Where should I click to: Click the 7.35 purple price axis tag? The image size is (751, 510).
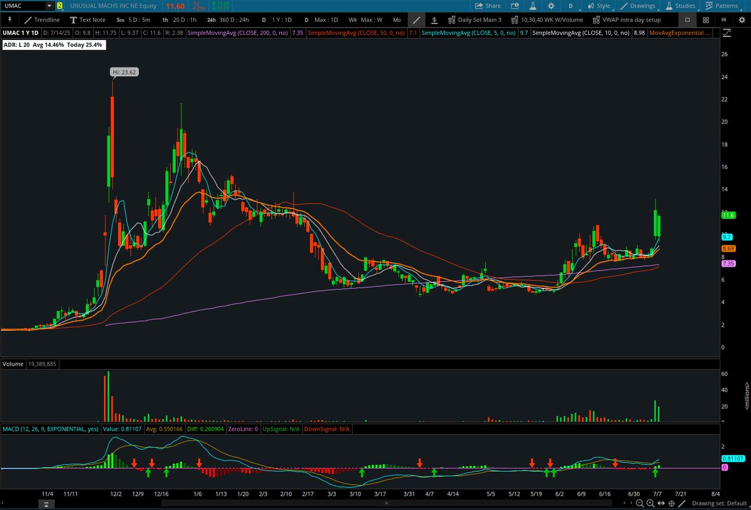tap(727, 264)
